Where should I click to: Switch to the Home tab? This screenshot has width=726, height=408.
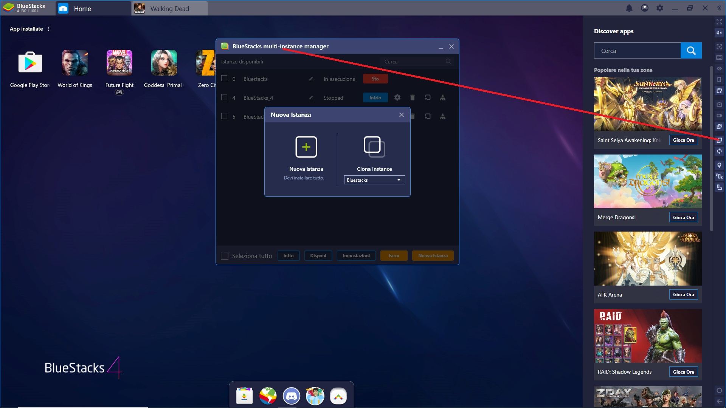click(x=93, y=9)
